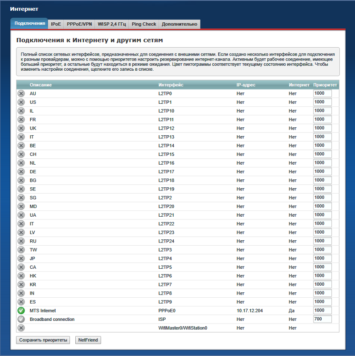Click the NetFriend button
This screenshot has height=356, width=355.
[88, 340]
